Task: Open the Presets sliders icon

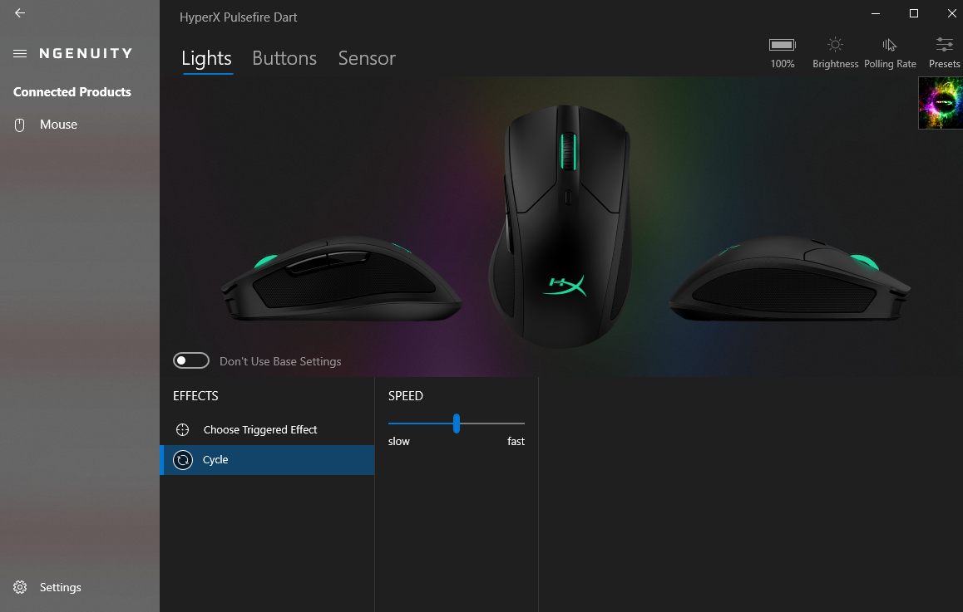Action: [x=944, y=44]
